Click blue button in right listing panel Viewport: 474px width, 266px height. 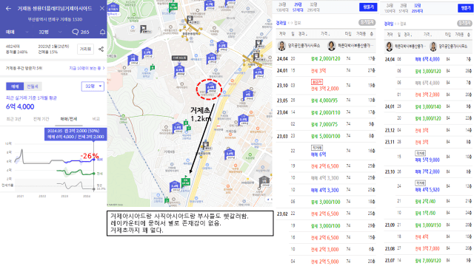coord(465,8)
